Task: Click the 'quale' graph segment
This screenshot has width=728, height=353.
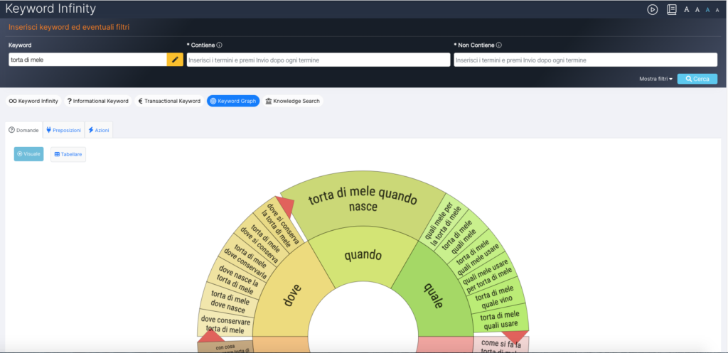Action: pyautogui.click(x=434, y=296)
